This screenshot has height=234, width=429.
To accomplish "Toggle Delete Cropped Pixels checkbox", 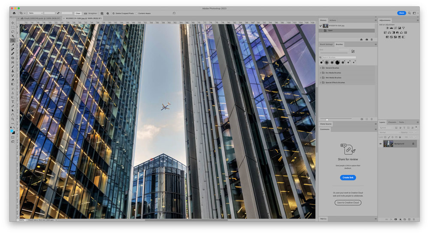I will click(x=114, y=13).
